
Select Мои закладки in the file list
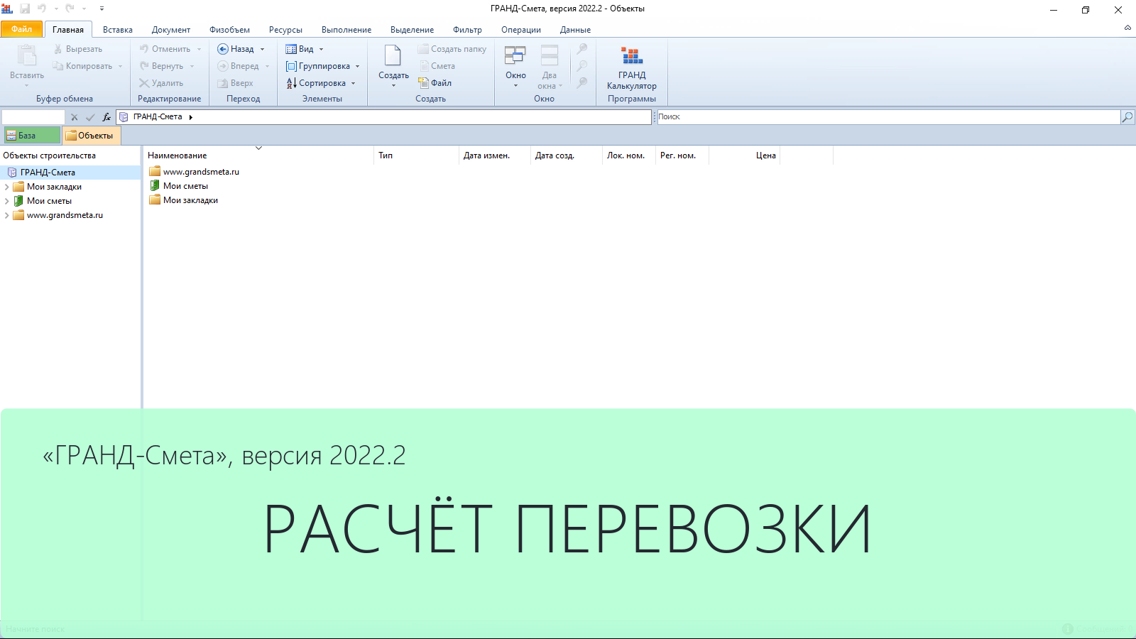pyautogui.click(x=183, y=200)
